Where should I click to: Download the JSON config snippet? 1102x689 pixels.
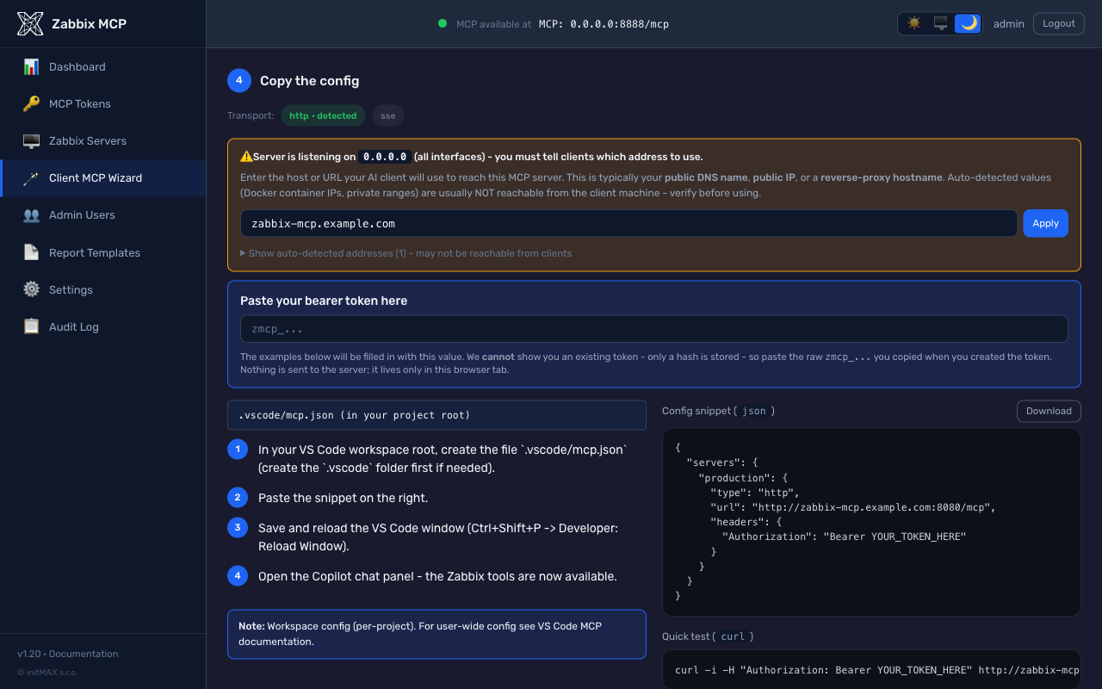pos(1049,411)
